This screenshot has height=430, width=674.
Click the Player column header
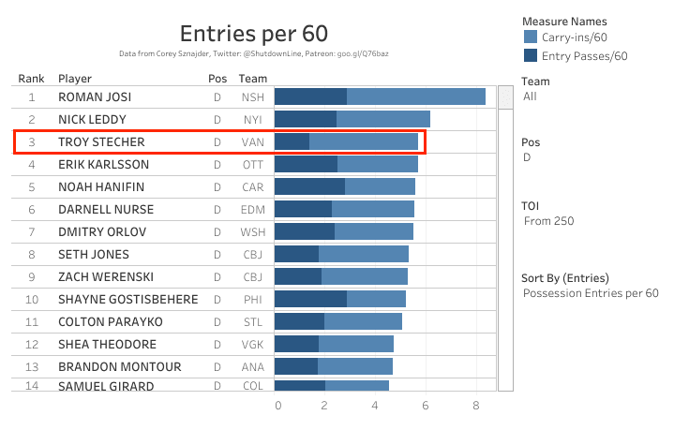click(75, 79)
